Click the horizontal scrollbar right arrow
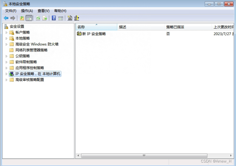 231,155
